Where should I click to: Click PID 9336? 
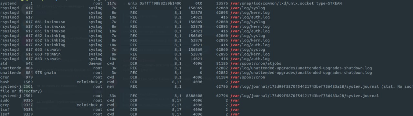tap(28, 101)
